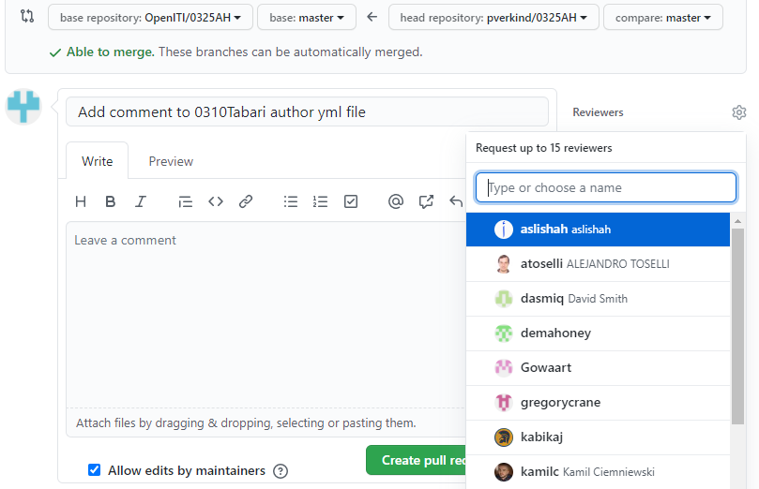This screenshot has width=759, height=489.
Task: Click the 'Type or choose a name' search field
Action: coord(606,187)
